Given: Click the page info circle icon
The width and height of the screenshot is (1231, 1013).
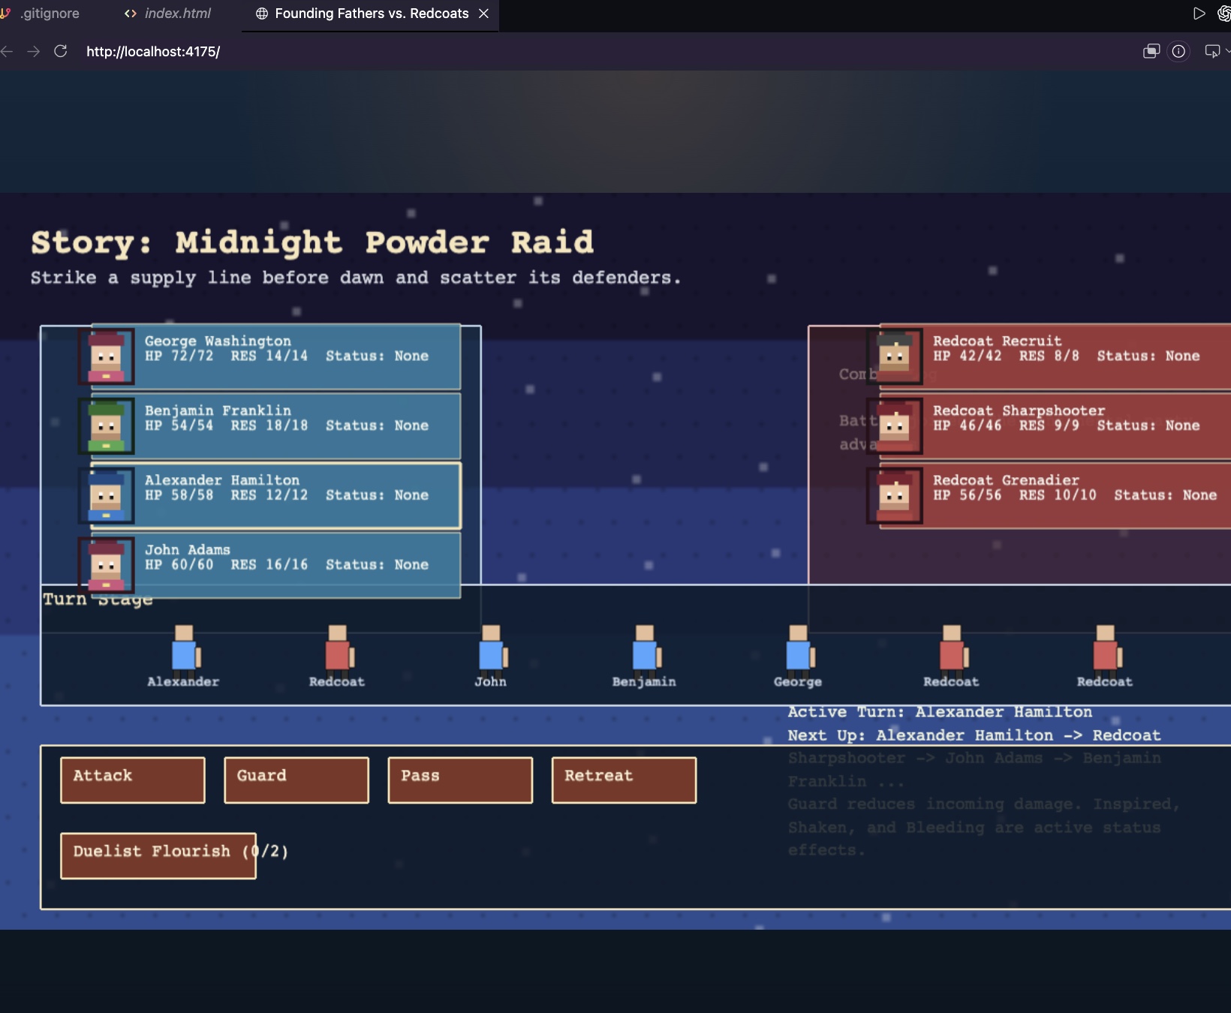Looking at the screenshot, I should (x=1179, y=51).
